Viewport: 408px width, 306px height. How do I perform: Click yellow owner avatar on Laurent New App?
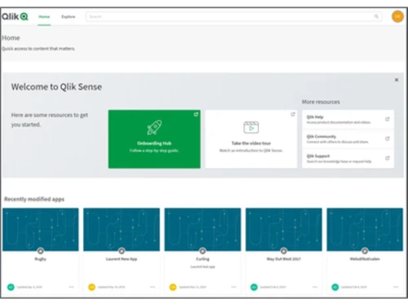[92, 287]
